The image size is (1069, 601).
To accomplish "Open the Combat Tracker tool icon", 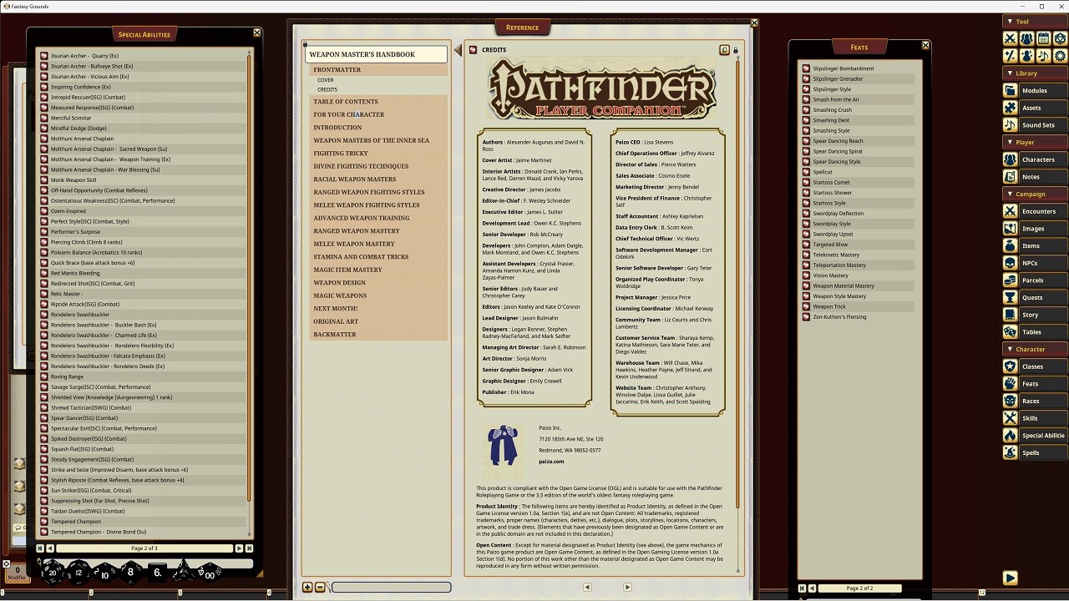I will click(1010, 38).
